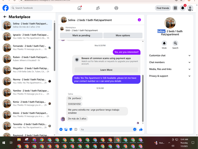This screenshot has width=198, height=149.
Task: Open more actions plus icon in composer
Action: click(x=61, y=130)
